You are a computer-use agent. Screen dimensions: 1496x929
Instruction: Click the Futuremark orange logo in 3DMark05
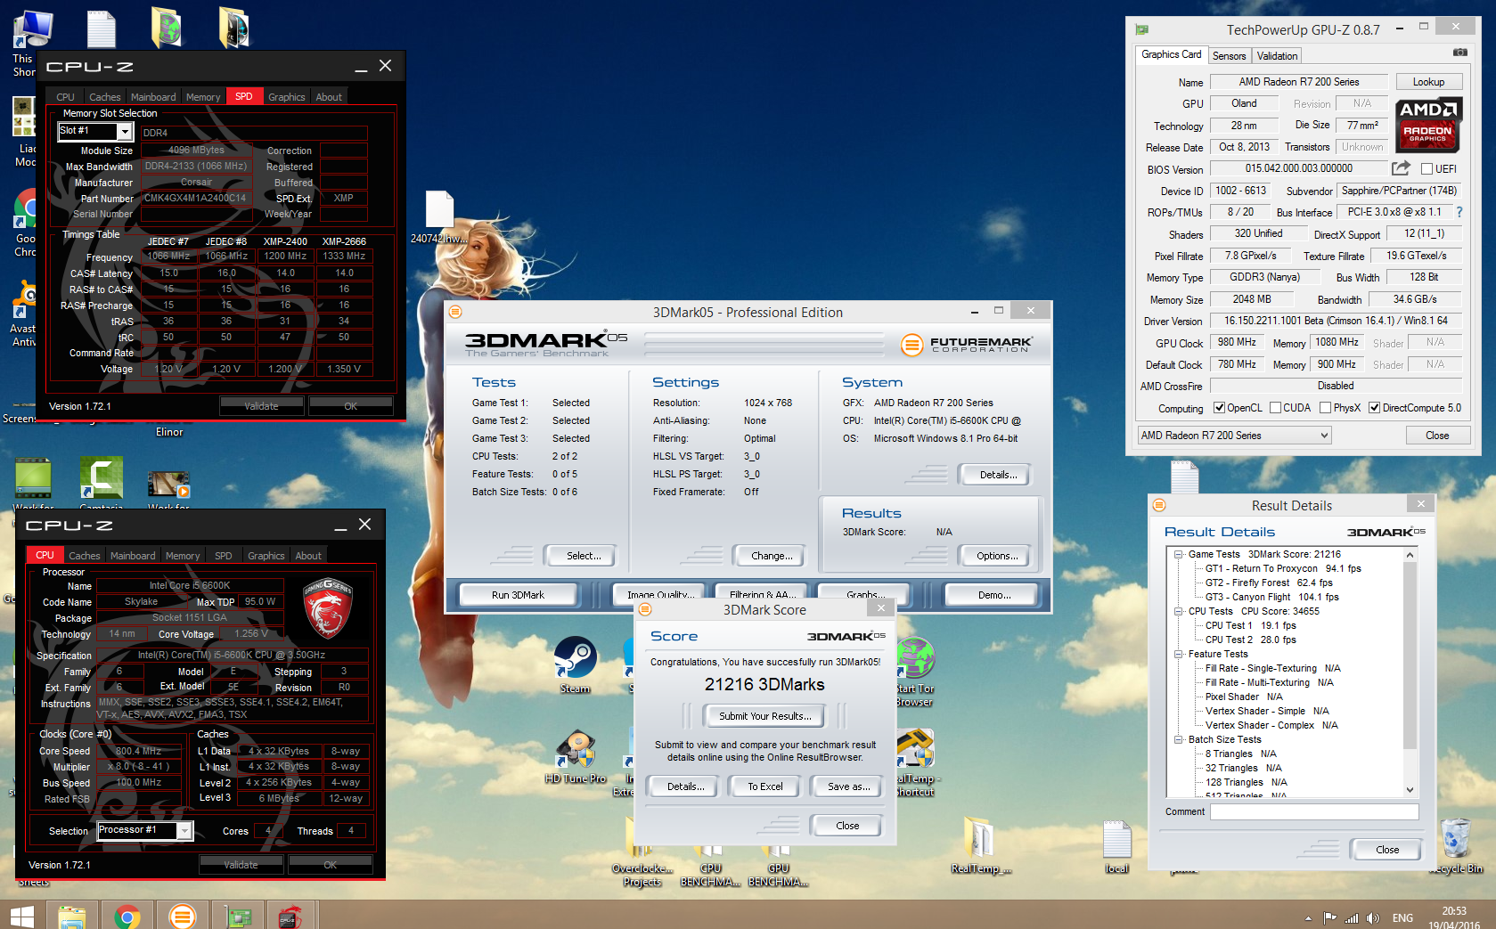[911, 344]
